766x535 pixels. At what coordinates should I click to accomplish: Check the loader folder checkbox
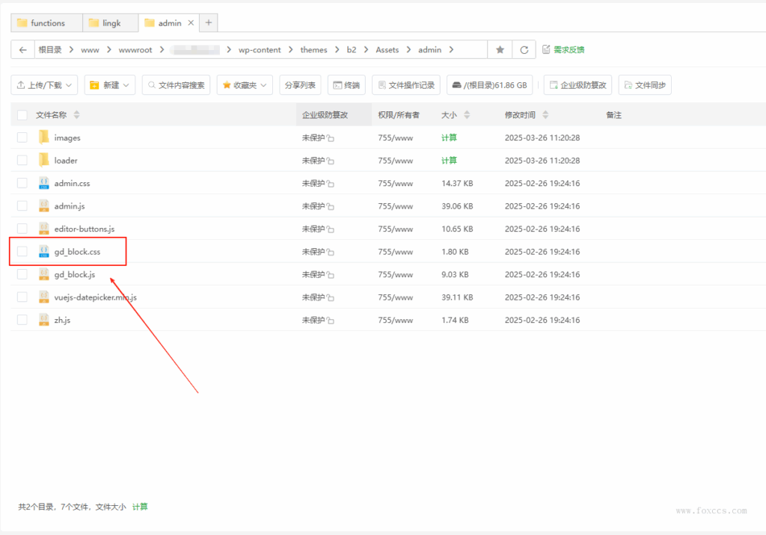click(x=22, y=160)
